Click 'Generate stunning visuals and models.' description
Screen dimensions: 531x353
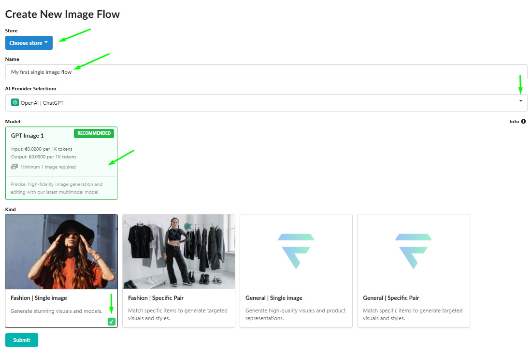pyautogui.click(x=56, y=311)
